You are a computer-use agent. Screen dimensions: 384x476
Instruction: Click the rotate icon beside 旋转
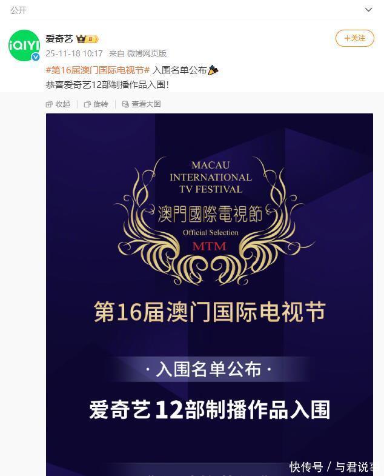[87, 104]
